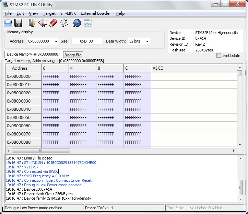The width and height of the screenshot is (248, 214).
Task: Open the Edit menu
Action: pos(20,13)
